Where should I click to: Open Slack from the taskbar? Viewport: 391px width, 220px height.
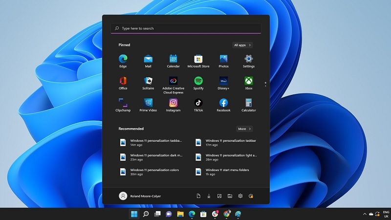(215, 214)
